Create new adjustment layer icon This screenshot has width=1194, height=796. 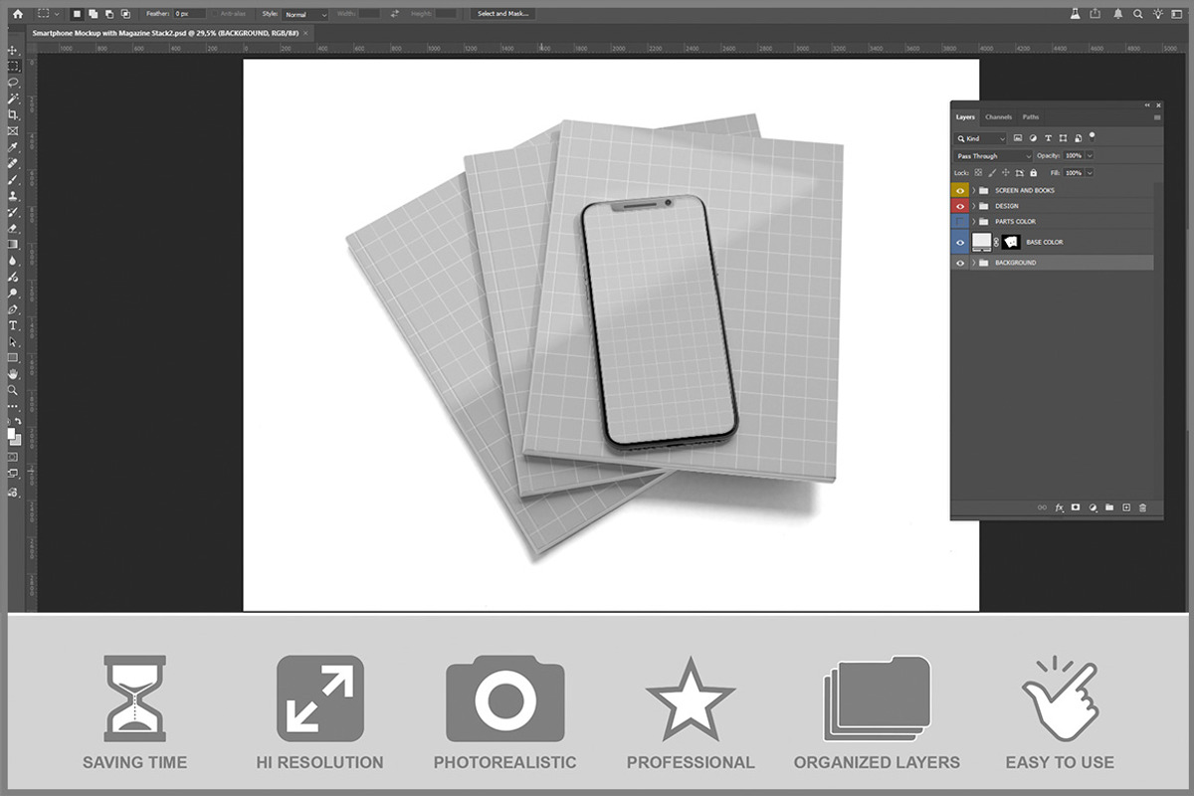tap(1093, 507)
